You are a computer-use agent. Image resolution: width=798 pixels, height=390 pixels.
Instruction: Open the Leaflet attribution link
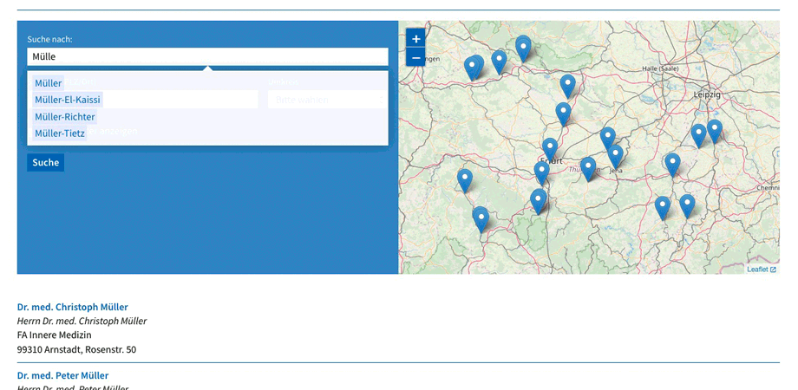tap(762, 270)
